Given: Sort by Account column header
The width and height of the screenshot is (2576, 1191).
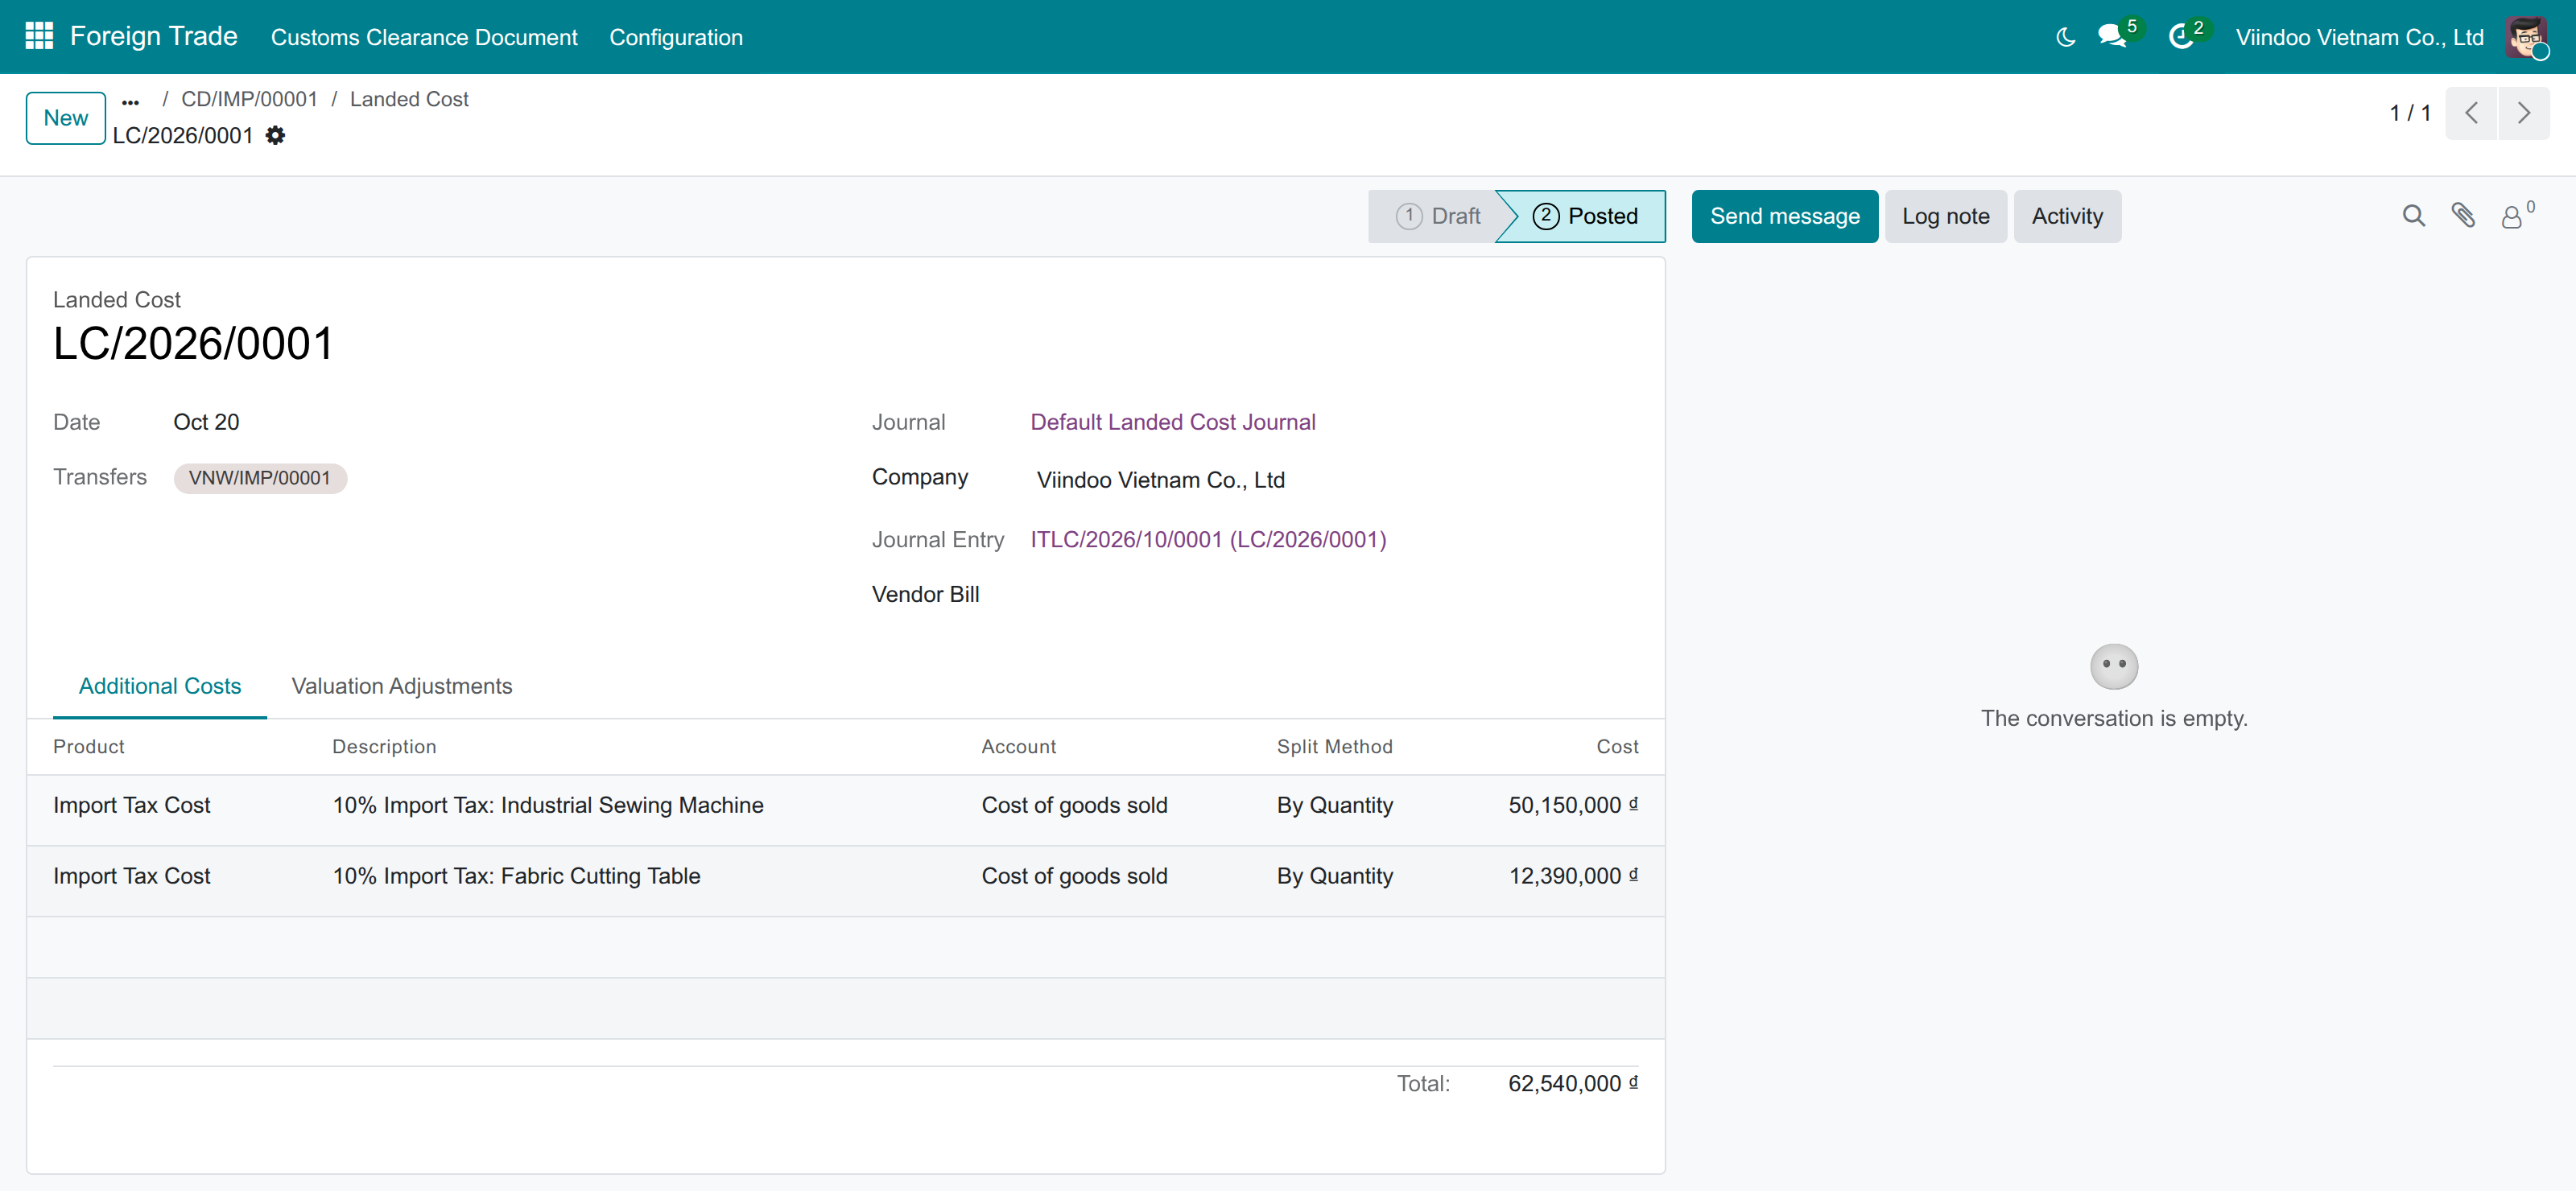Looking at the screenshot, I should [1018, 747].
